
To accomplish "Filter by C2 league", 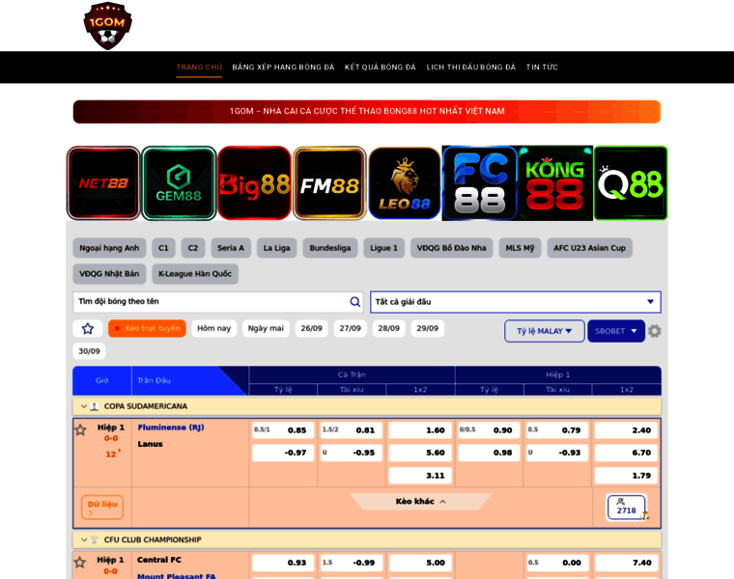I will pyautogui.click(x=193, y=248).
